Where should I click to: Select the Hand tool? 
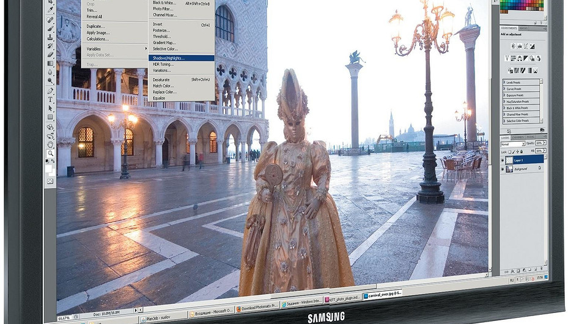(x=50, y=144)
